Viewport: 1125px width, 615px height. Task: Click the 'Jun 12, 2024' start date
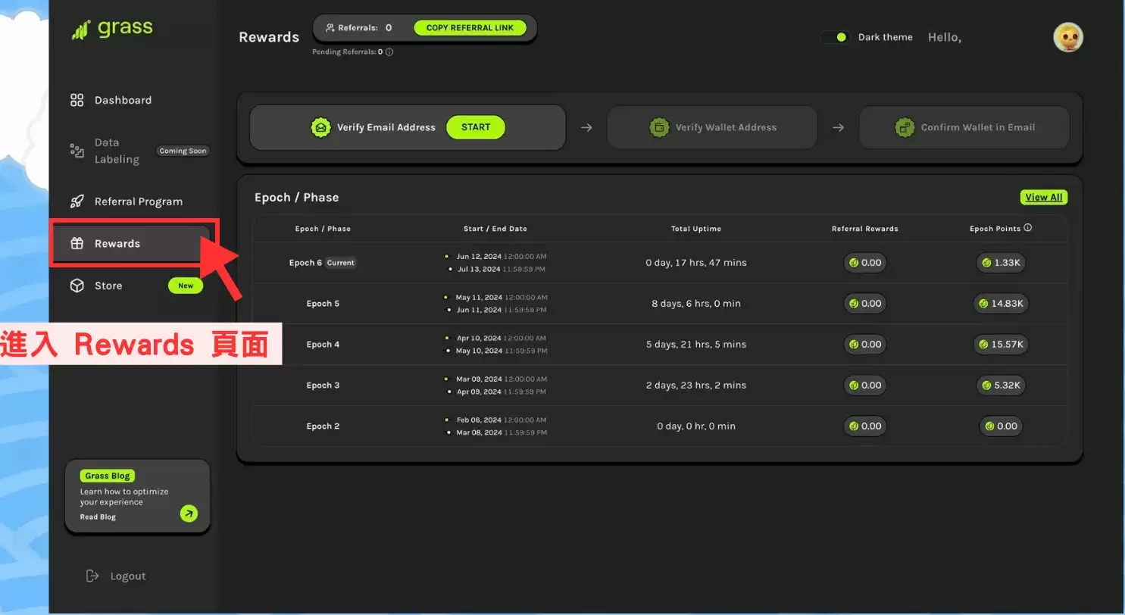(x=478, y=257)
